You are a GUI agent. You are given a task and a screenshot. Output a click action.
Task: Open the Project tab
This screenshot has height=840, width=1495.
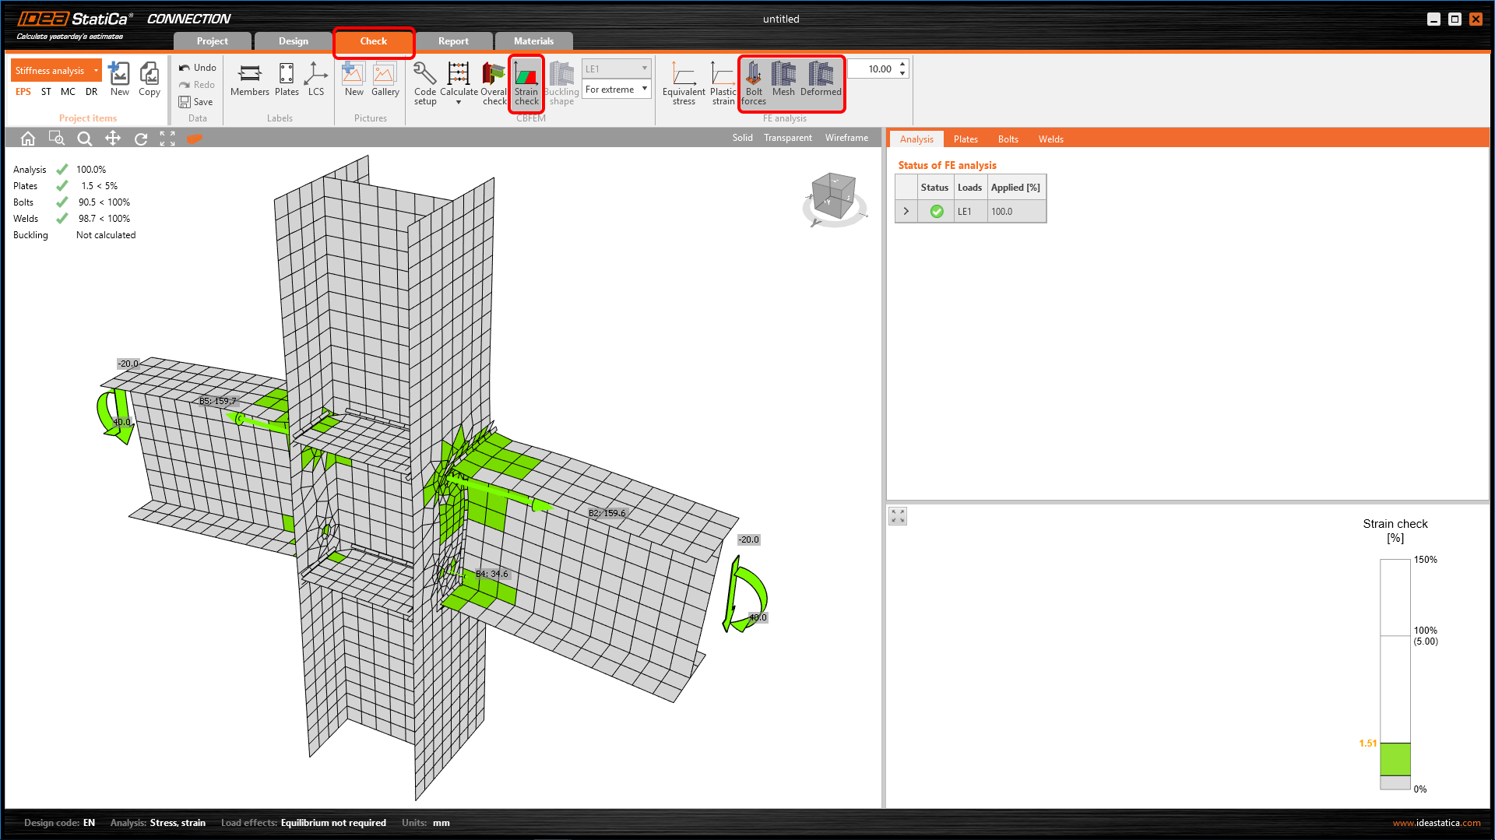click(x=212, y=41)
